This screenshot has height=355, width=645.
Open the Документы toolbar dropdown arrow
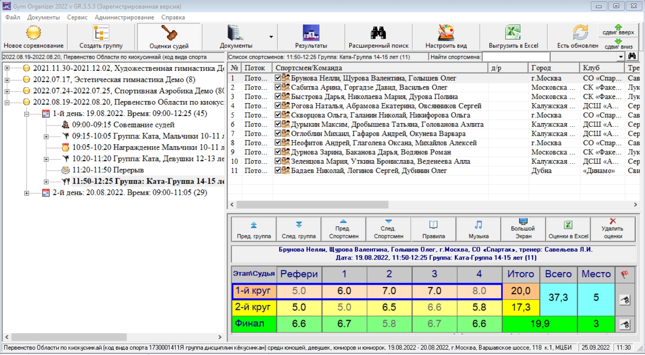click(271, 37)
